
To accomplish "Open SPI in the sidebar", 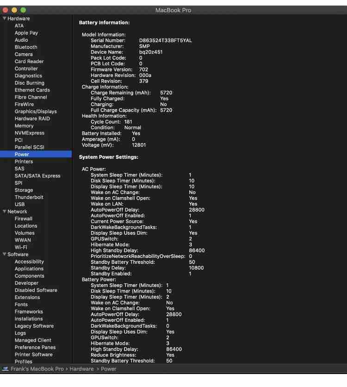I will coord(19,183).
